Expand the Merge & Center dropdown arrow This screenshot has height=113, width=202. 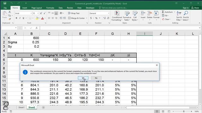click(86, 18)
